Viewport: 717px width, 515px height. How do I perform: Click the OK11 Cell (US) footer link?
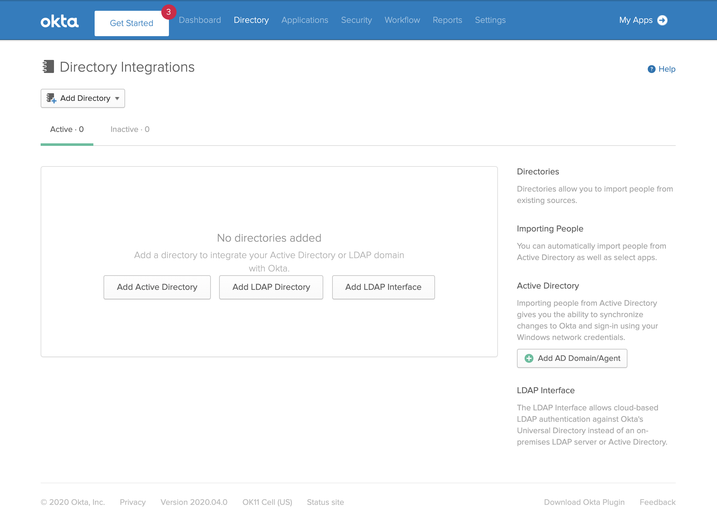pyautogui.click(x=267, y=502)
